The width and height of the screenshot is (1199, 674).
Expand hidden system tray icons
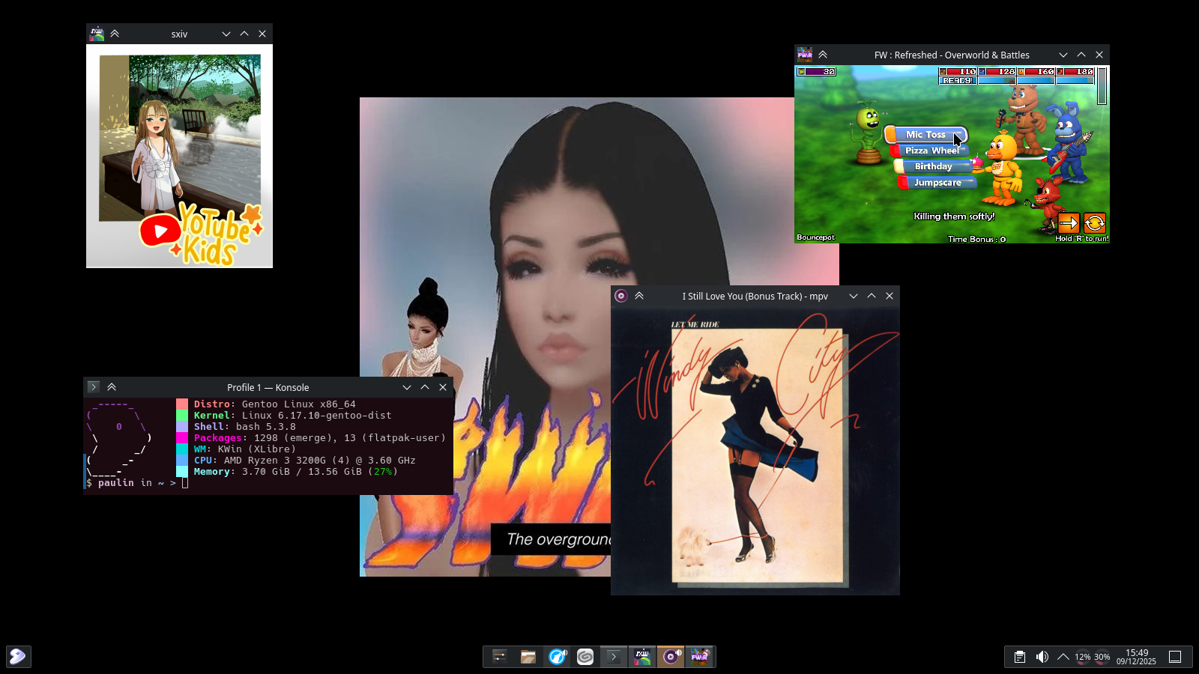[x=1063, y=657]
